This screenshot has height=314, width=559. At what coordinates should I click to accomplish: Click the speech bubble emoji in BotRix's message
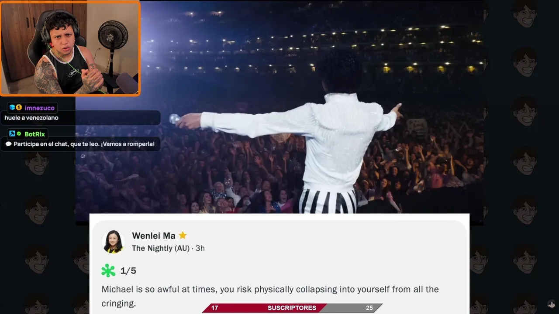pos(8,144)
